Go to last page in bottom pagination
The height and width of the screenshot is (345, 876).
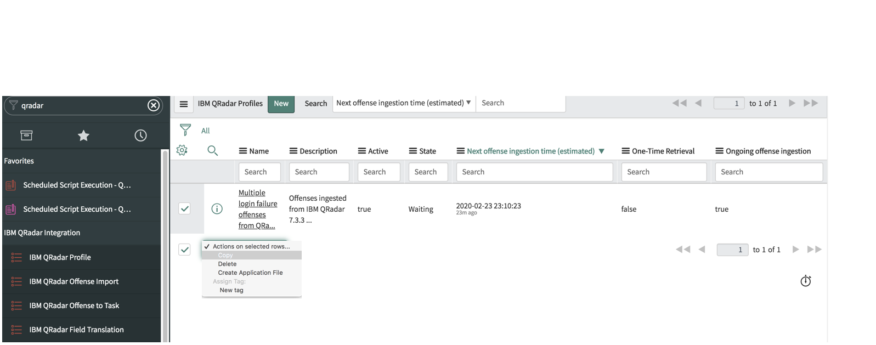pos(814,250)
